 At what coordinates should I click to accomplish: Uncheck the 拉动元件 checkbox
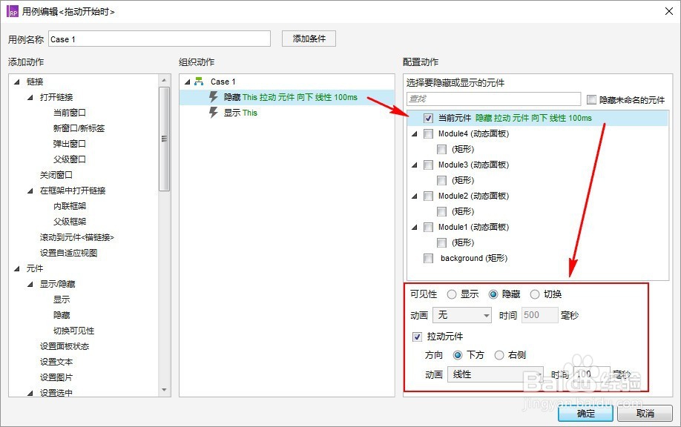(x=417, y=337)
